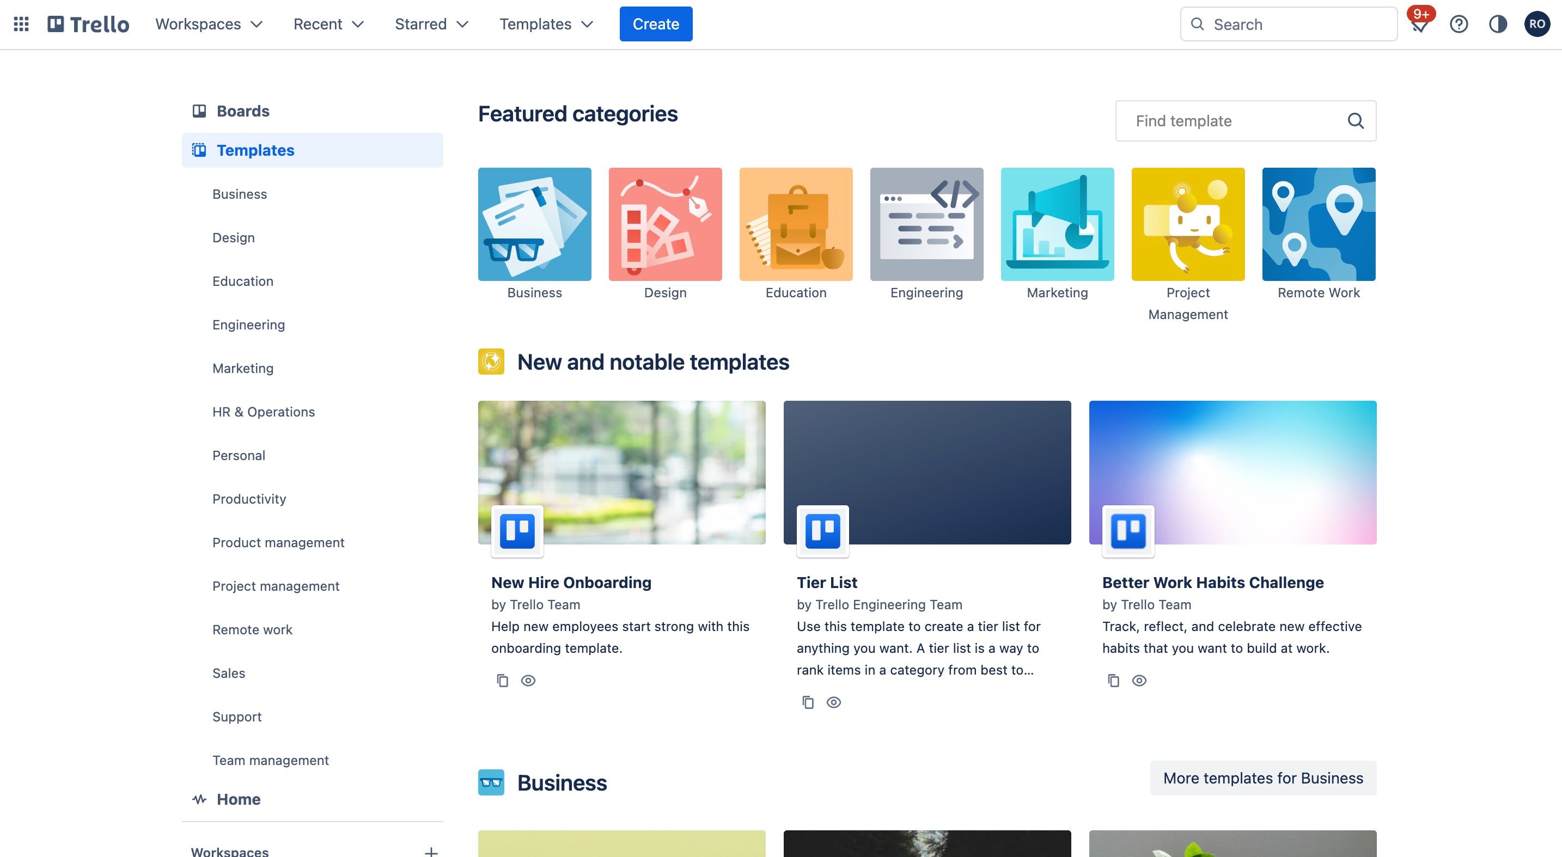Click the Create button
1562x857 pixels.
[655, 23]
